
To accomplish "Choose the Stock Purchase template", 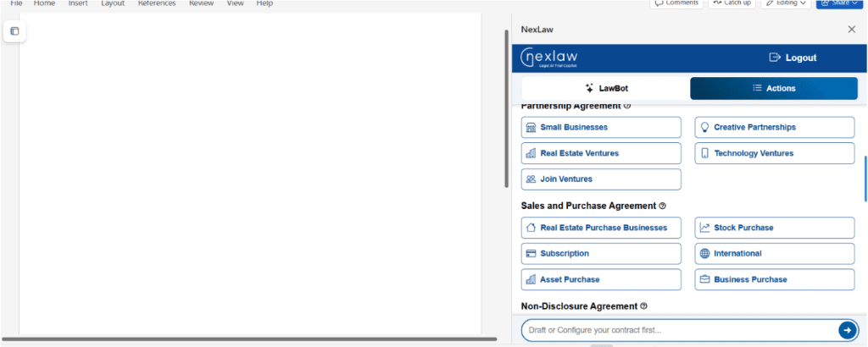I will tap(775, 228).
